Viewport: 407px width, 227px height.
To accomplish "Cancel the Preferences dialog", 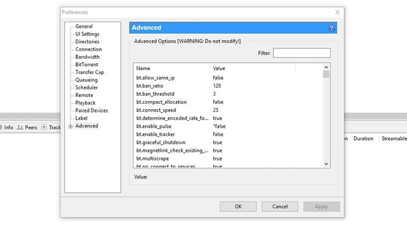I will pos(280,207).
